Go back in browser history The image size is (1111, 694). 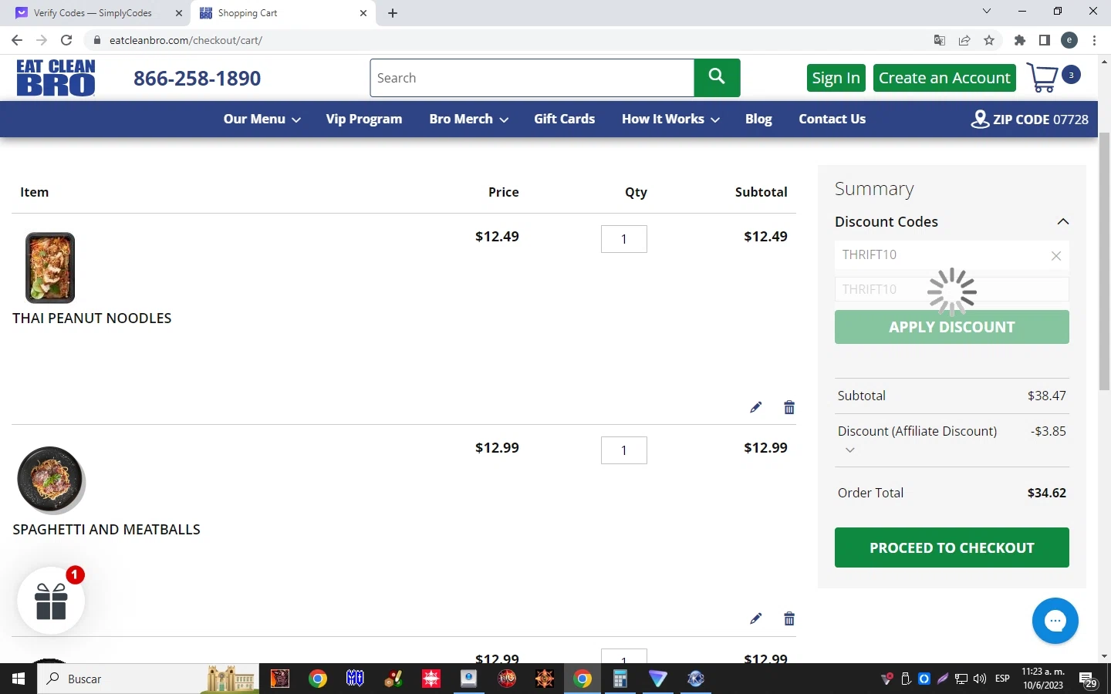point(17,40)
